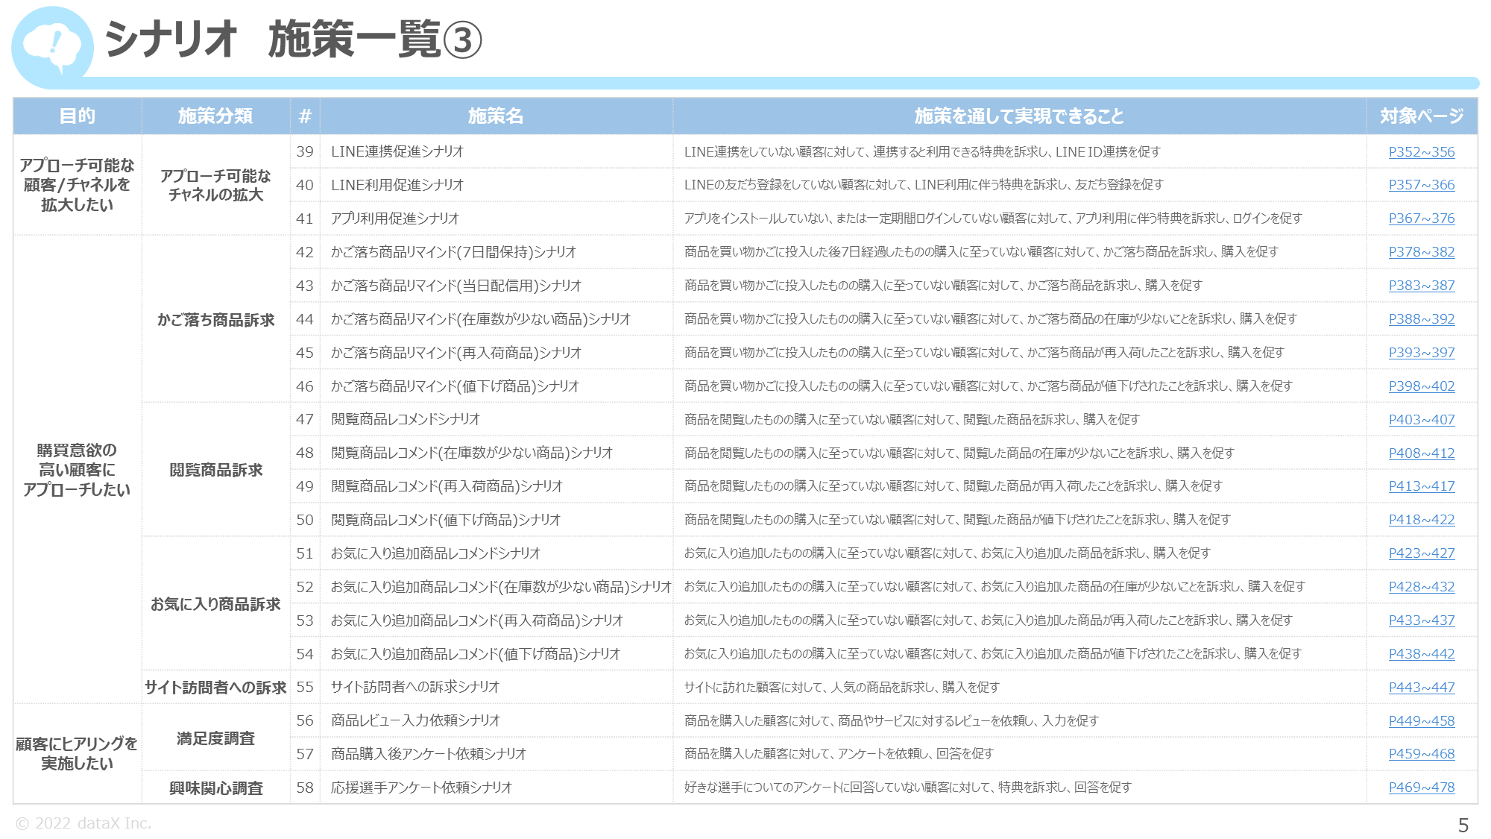The height and width of the screenshot is (839, 1491).
Task: Click the row number 39 cell
Action: tap(305, 151)
